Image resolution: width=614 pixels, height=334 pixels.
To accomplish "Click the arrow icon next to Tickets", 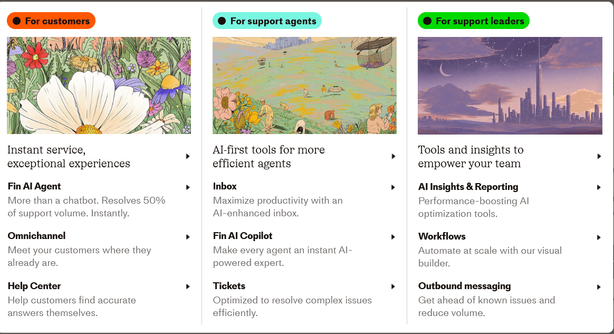I will [x=393, y=287].
